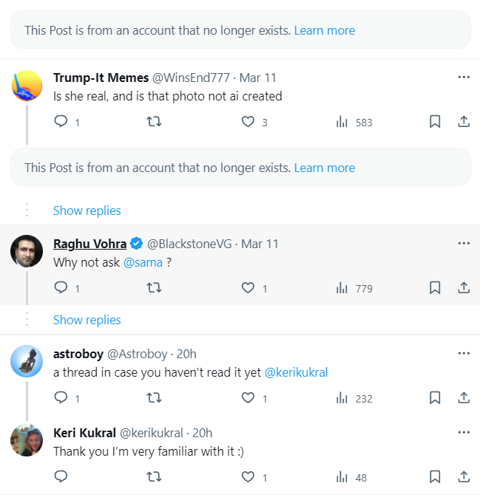Show replies under Raghu Vohra's post
This screenshot has height=500, width=480.
87,320
